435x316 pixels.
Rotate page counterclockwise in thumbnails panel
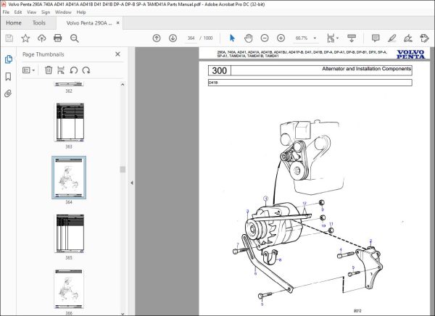point(73,70)
